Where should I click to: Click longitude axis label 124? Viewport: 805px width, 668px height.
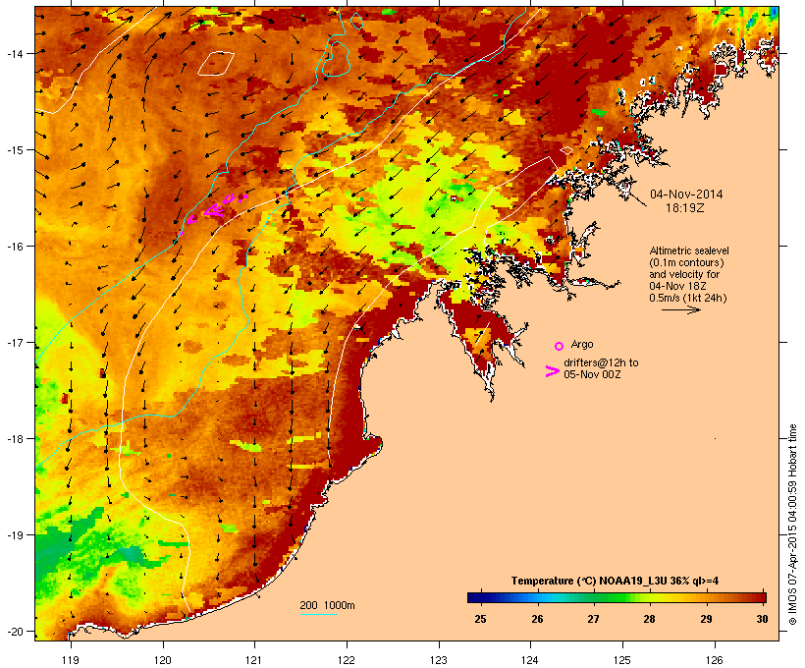point(530,660)
